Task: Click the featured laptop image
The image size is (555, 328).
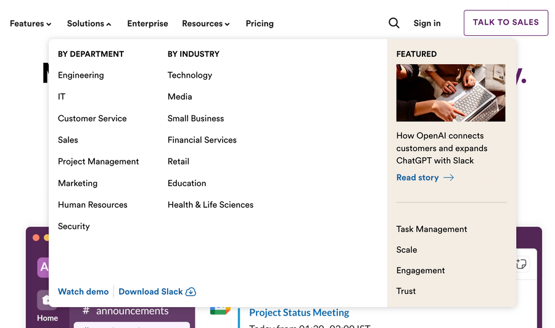Action: tap(451, 92)
